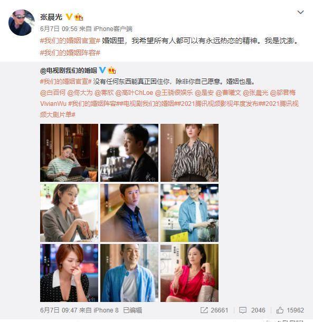Open hashtag #我们的婚姻阵容# below top post
The image size is (313, 322).
(x=70, y=53)
